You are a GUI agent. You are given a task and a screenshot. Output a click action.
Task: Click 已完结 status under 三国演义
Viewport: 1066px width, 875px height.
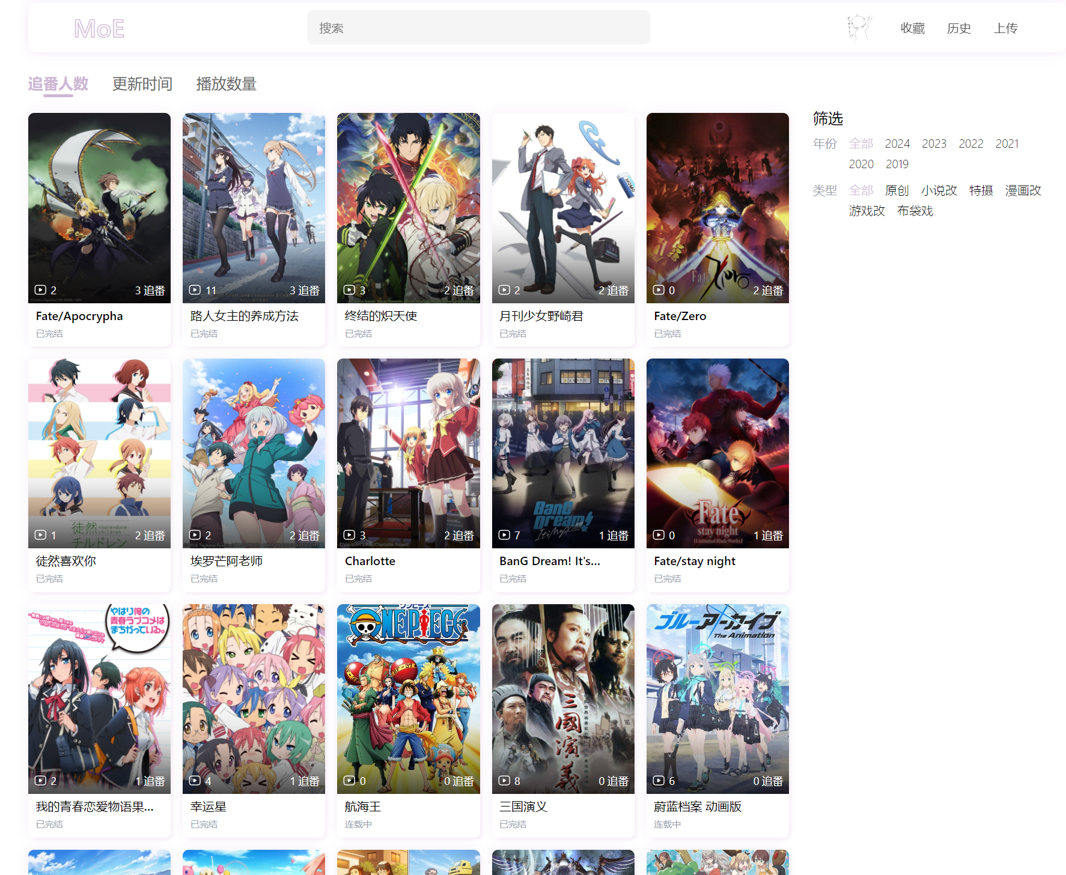click(x=513, y=825)
